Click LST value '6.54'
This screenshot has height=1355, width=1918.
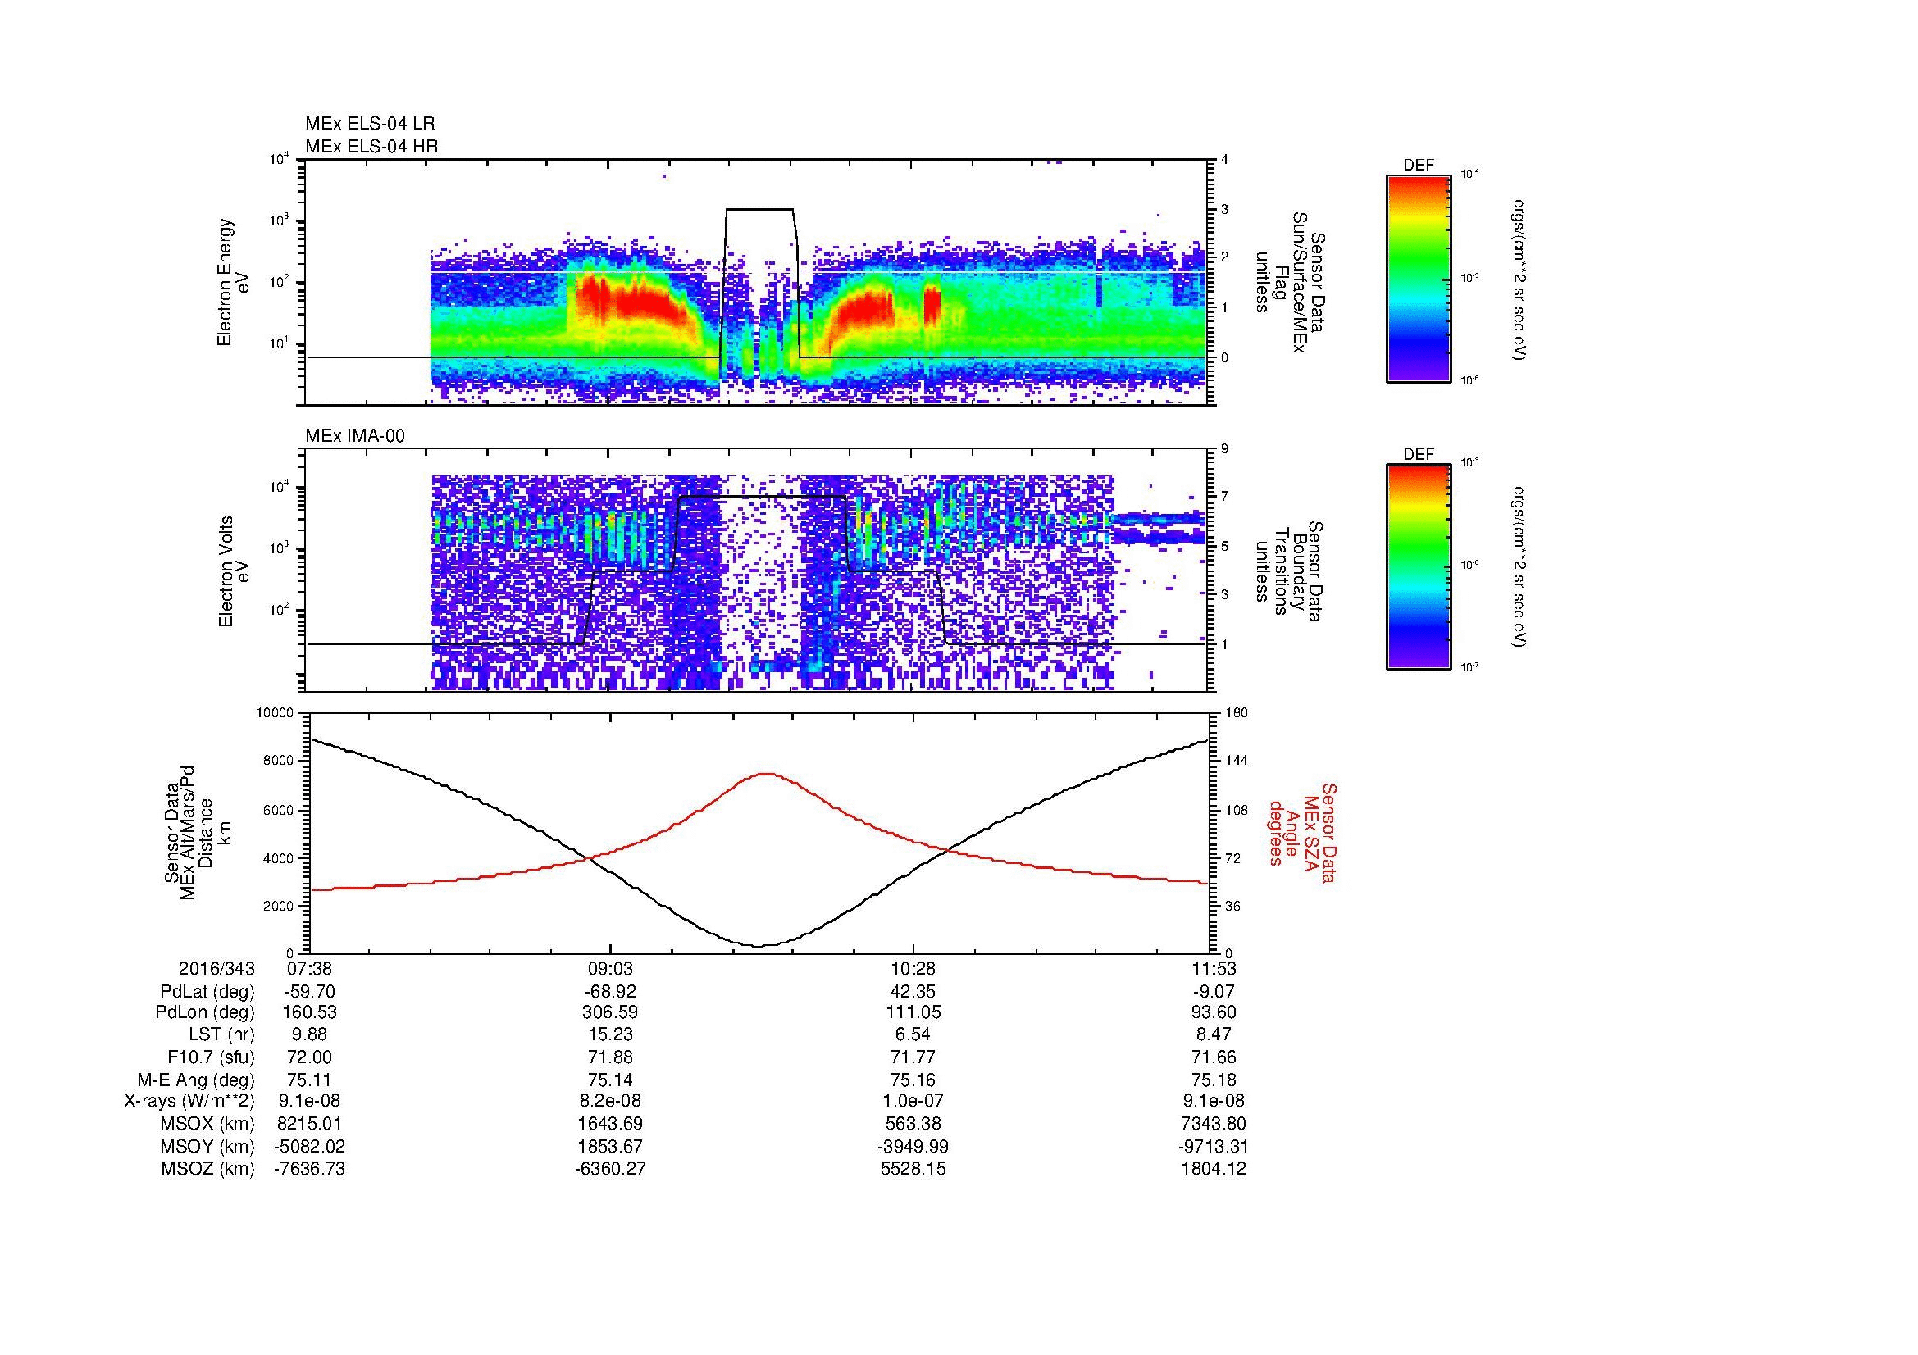(913, 1034)
